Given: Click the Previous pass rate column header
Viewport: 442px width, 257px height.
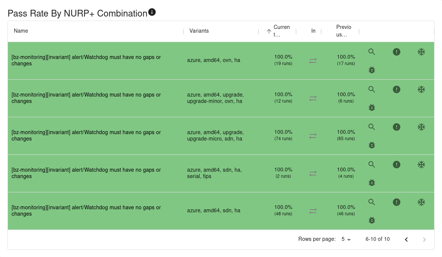Looking at the screenshot, I should [x=343, y=31].
